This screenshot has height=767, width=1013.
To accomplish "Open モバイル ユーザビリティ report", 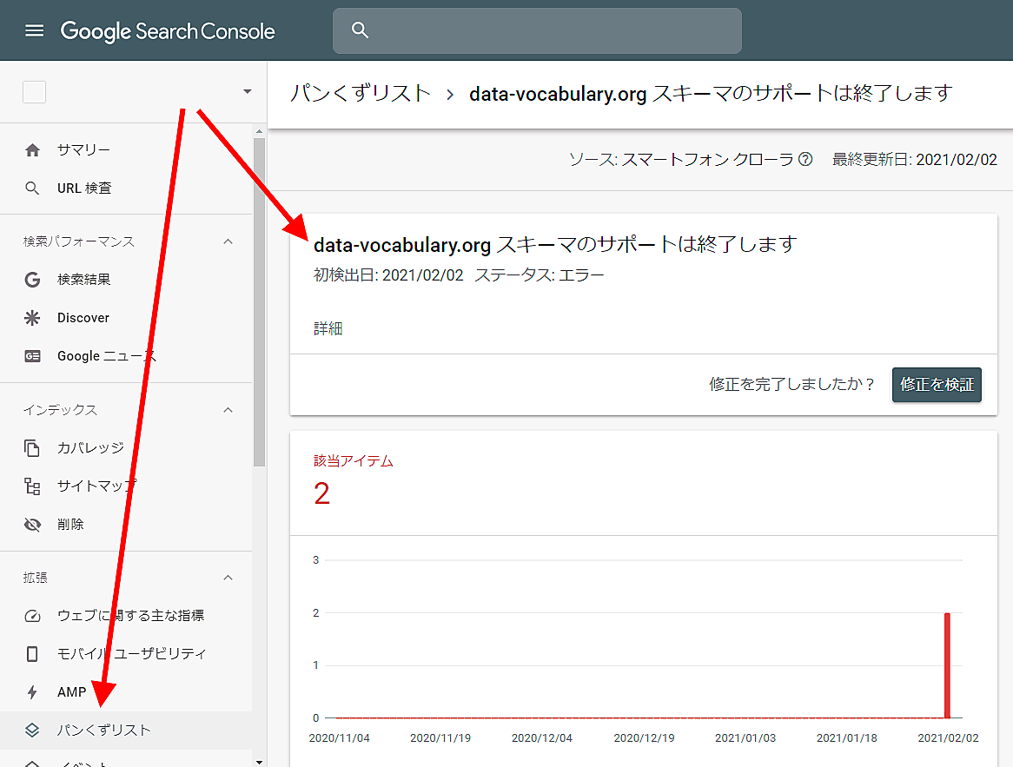I will pyautogui.click(x=131, y=654).
